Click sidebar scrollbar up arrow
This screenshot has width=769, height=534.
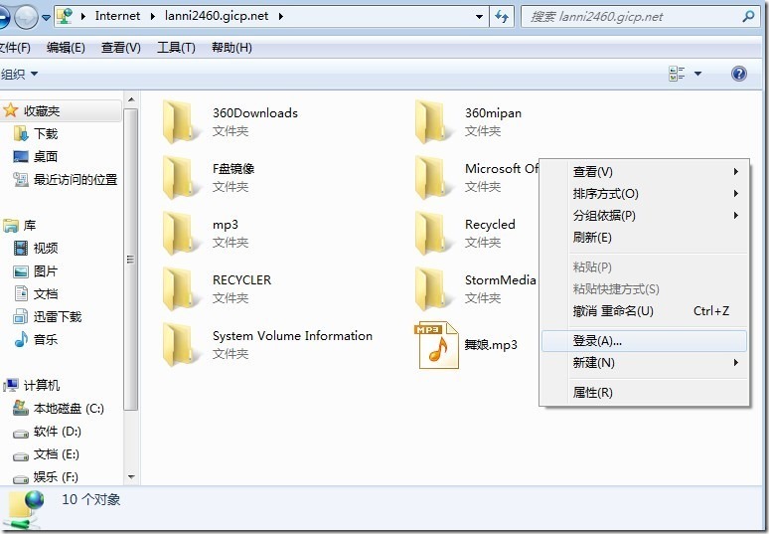(131, 99)
